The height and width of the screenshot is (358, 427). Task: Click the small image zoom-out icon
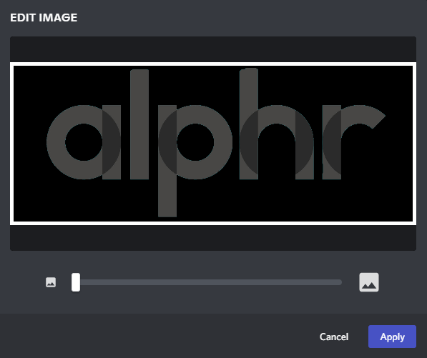51,282
